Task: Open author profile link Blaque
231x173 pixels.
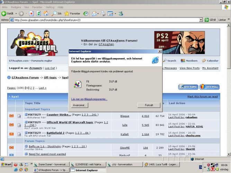Action: (125, 116)
